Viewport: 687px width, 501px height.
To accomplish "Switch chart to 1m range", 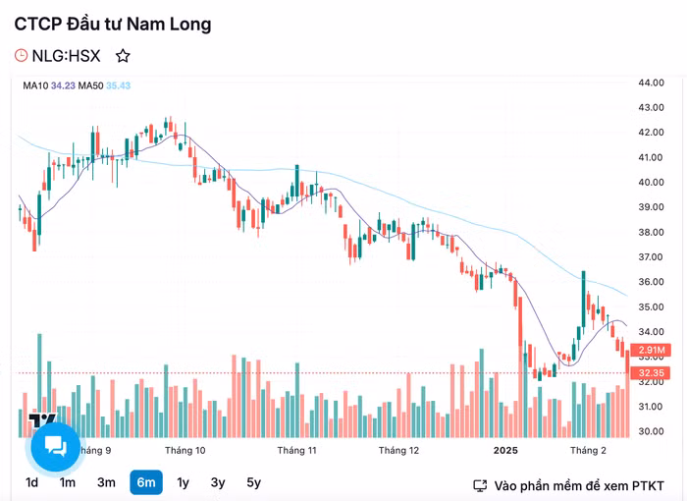I will 68,482.
